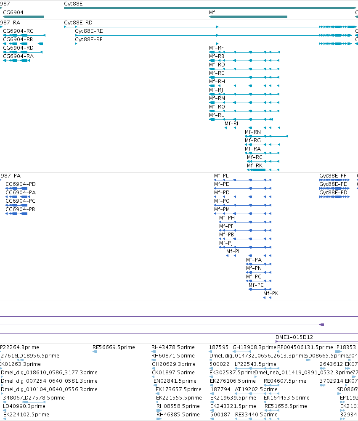
Task: Open transcript Gyc88E-RE
Action: point(89,31)
